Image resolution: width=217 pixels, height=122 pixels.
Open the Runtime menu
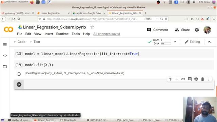pos(62,34)
